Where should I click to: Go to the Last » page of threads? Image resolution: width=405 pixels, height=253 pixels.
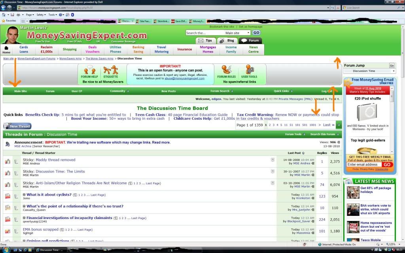(x=329, y=125)
